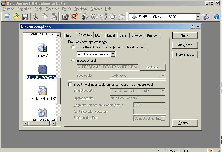Click the Nieuw button
Image resolution: width=222 pixels, height=152 pixels.
[185, 35]
